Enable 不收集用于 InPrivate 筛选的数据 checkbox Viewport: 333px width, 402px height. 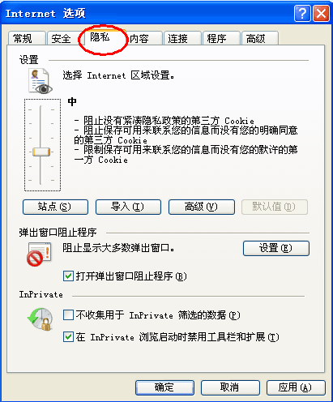[68, 315]
